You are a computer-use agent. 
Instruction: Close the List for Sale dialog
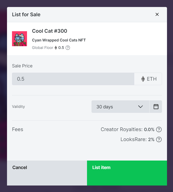click(157, 14)
